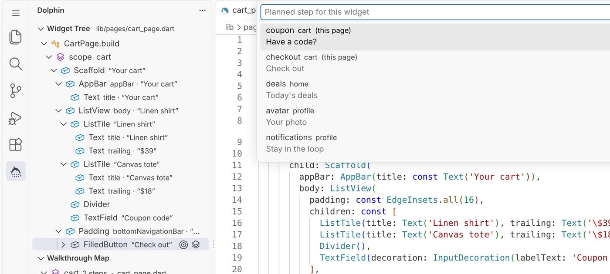Open the Extensions view
Viewport: 610px width, 274px height.
pos(16,144)
